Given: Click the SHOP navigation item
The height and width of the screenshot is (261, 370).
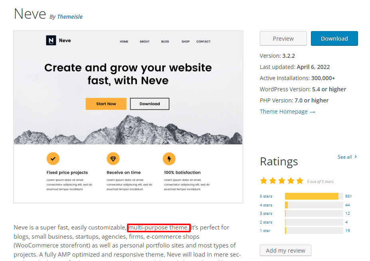Looking at the screenshot, I should [185, 41].
